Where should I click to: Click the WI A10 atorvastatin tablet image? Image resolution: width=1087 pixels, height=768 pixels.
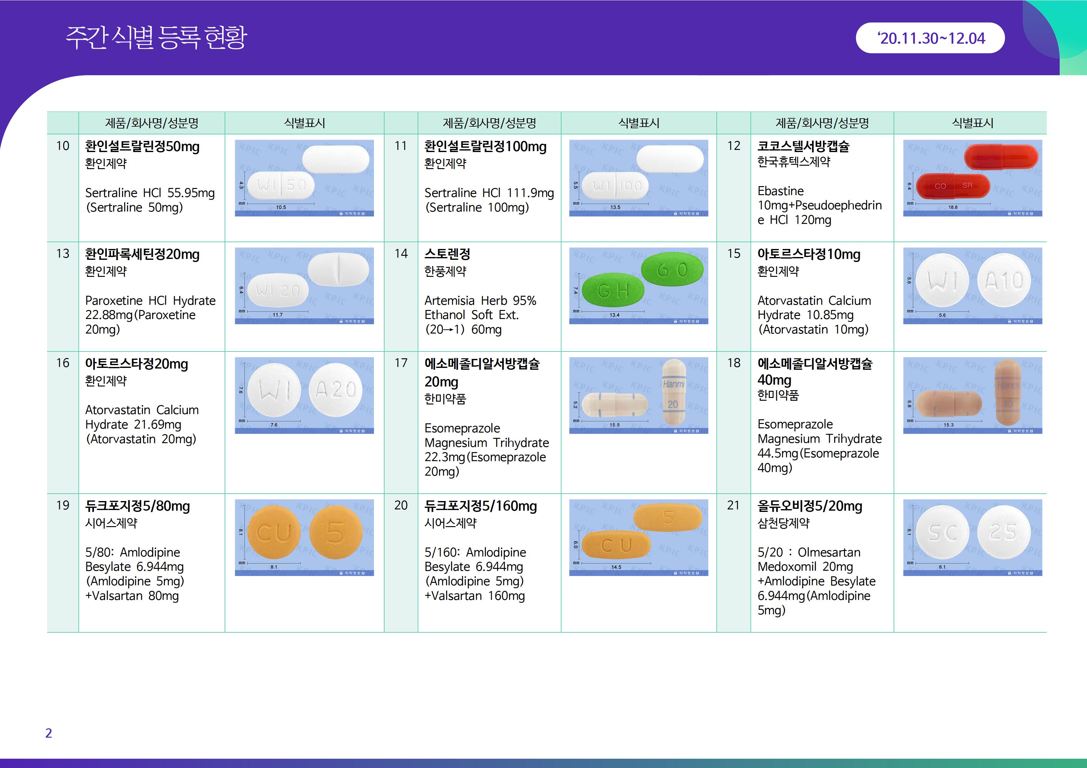coord(972,286)
